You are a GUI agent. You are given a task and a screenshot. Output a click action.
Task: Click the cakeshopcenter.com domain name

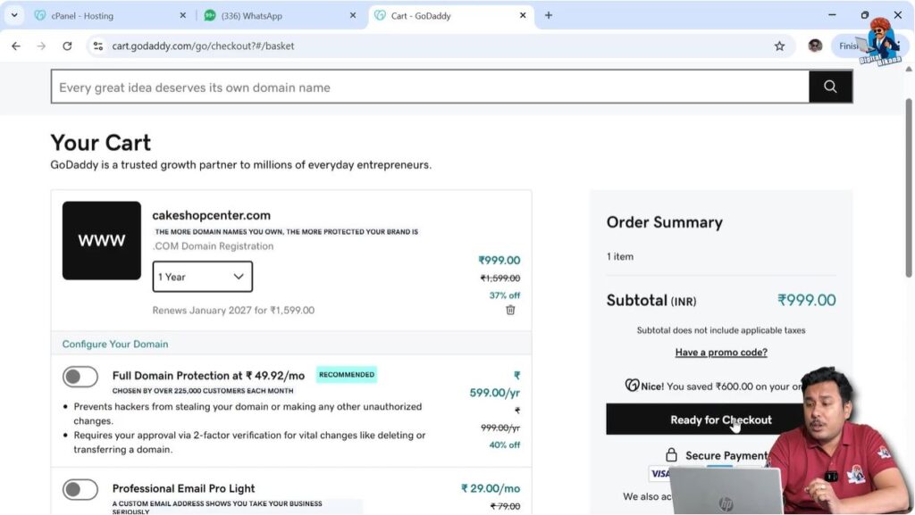pyautogui.click(x=211, y=215)
